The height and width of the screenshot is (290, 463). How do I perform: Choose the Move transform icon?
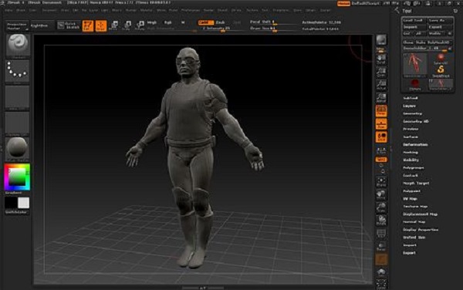(x=113, y=25)
